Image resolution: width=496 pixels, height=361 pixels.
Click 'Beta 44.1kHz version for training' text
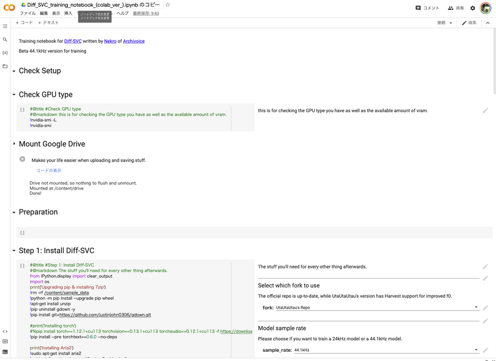(53, 51)
